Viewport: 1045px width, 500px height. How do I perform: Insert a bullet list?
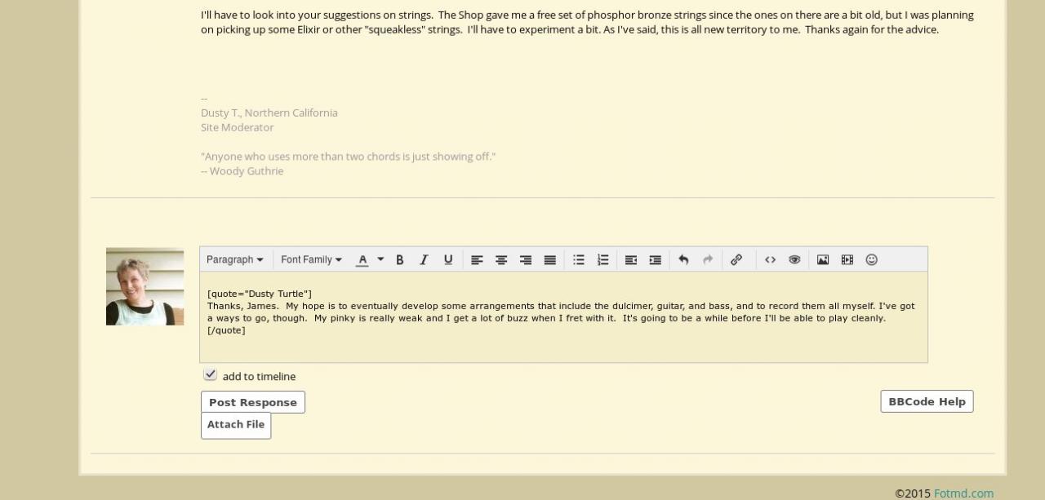pyautogui.click(x=579, y=259)
